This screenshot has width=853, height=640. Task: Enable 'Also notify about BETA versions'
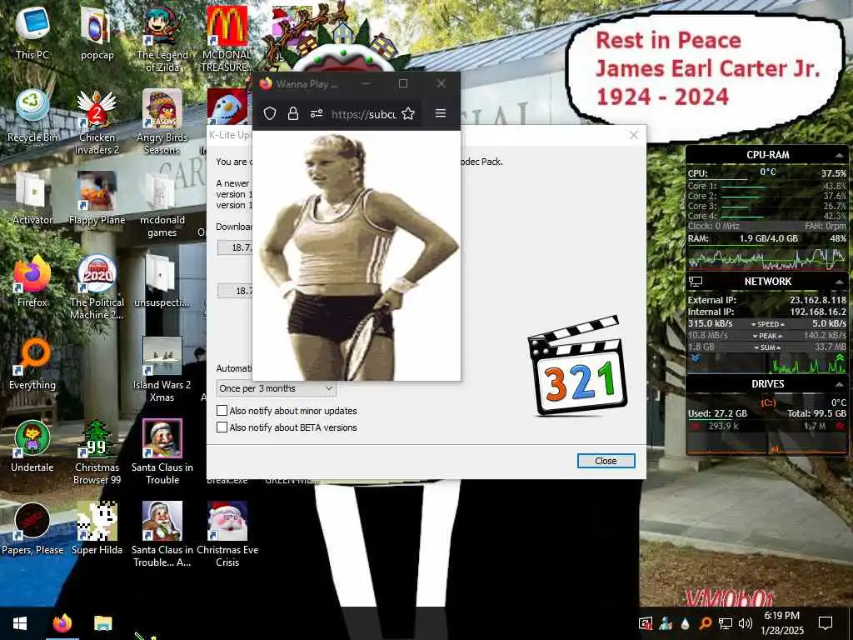pyautogui.click(x=222, y=427)
